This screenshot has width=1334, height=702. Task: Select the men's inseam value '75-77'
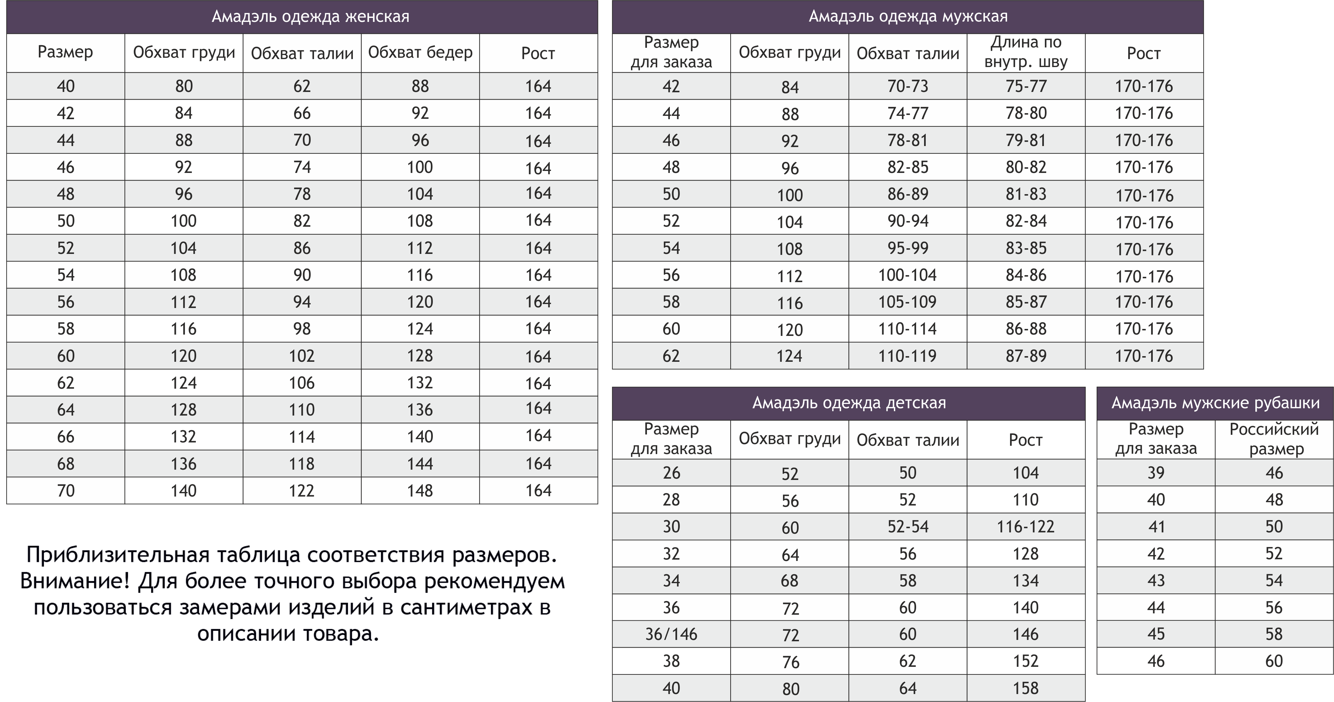pos(1026,86)
